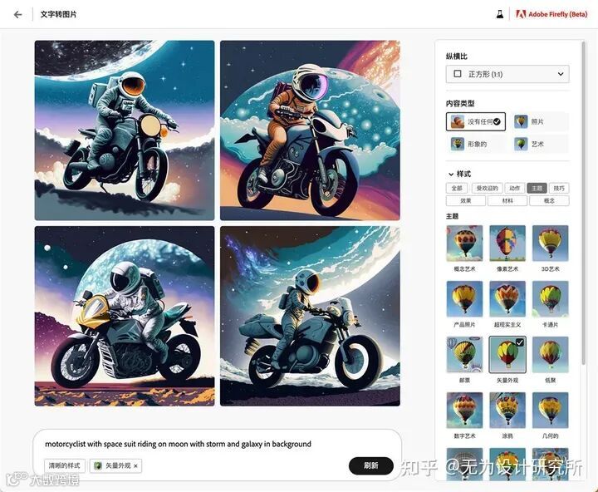The width and height of the screenshot is (598, 492).
Task: Select the 艺术 content type
Action: 538,144
